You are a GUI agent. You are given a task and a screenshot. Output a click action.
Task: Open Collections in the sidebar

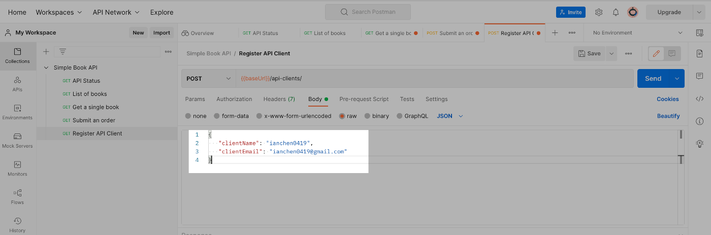click(18, 56)
